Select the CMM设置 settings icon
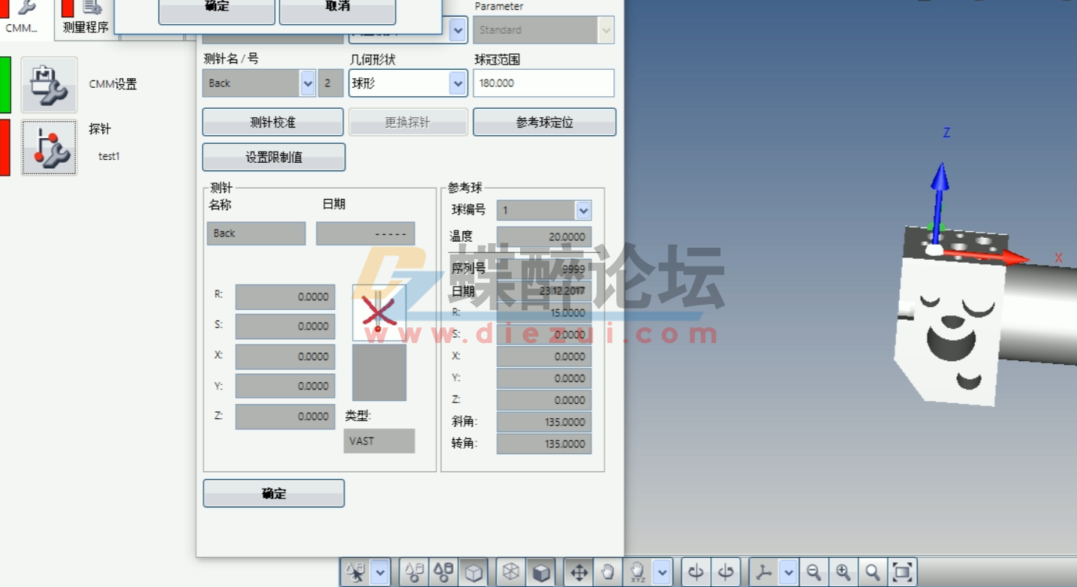The height and width of the screenshot is (587, 1077). (x=49, y=84)
